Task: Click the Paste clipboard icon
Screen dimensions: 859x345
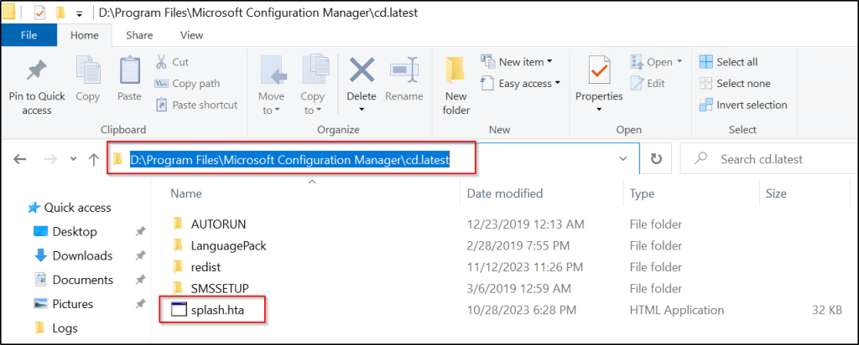Action: pos(129,70)
